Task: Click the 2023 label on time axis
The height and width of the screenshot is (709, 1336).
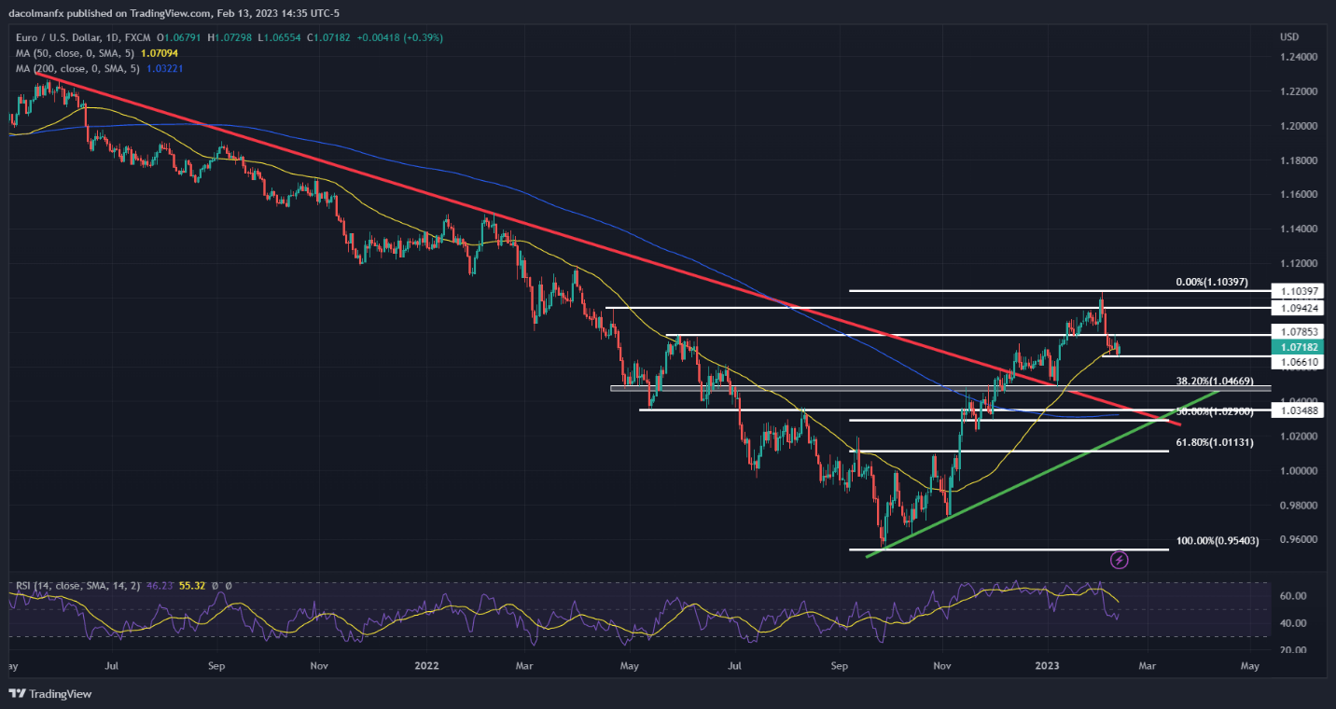Action: tap(1048, 667)
